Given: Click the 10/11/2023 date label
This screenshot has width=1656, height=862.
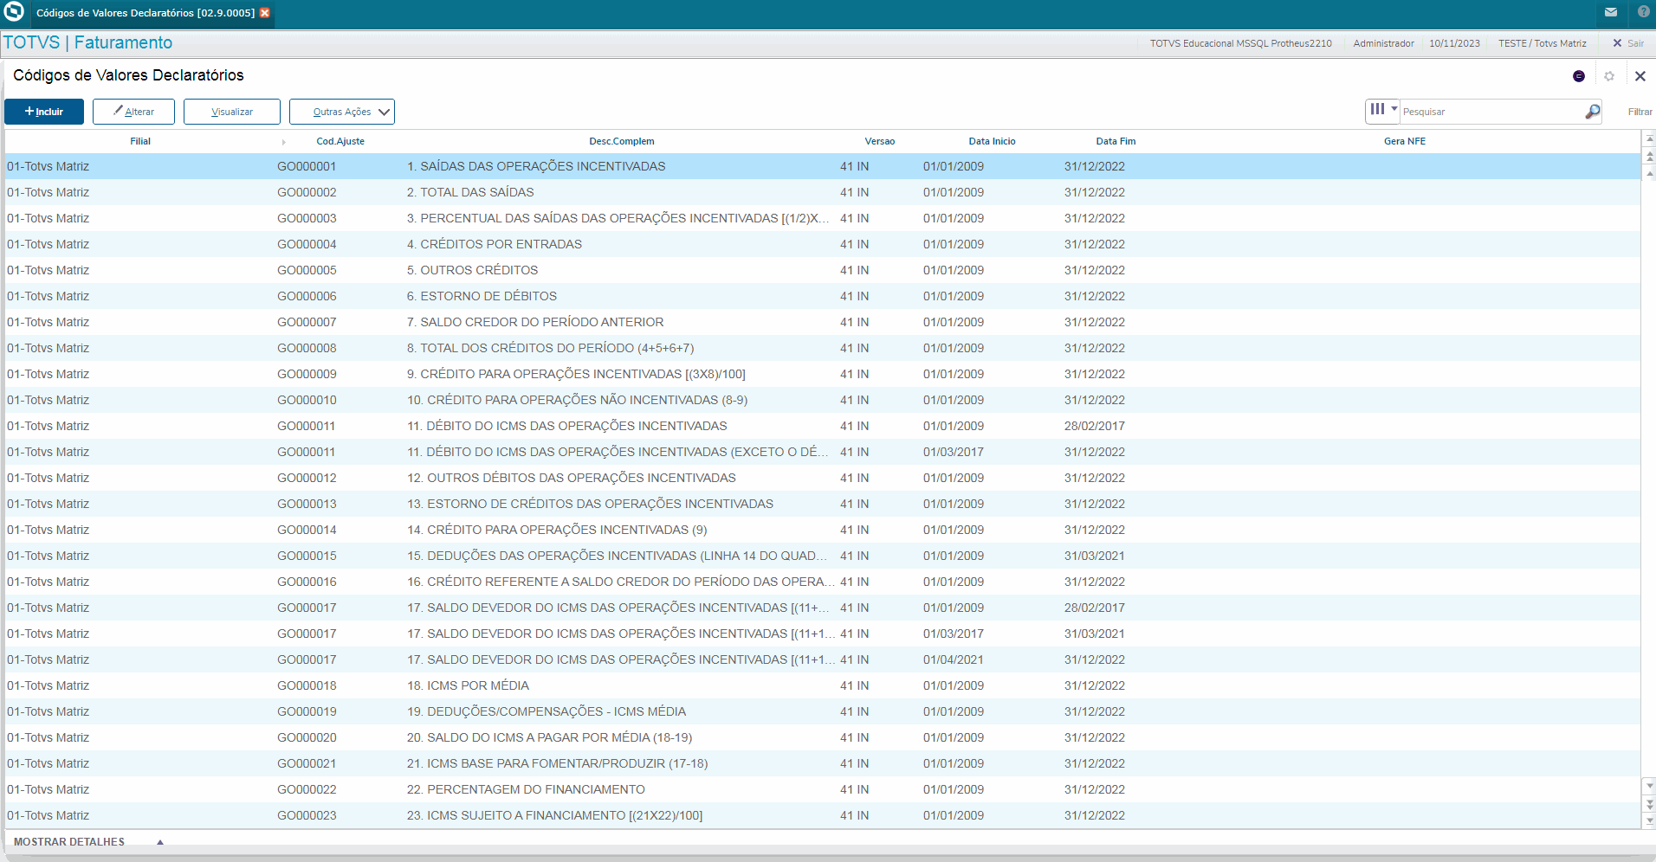Looking at the screenshot, I should pos(1454,43).
